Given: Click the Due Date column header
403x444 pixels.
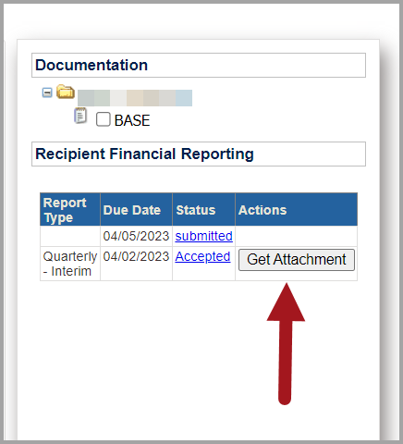Looking at the screenshot, I should [136, 210].
